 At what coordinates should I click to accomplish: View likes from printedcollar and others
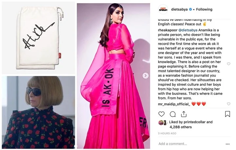point(191,124)
